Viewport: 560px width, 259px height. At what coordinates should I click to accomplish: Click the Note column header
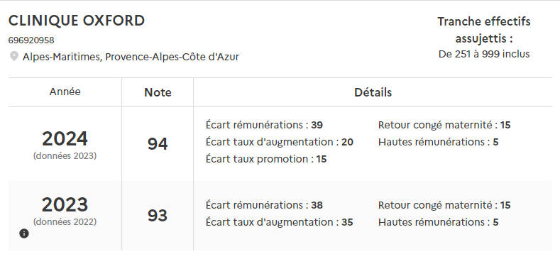tap(158, 92)
